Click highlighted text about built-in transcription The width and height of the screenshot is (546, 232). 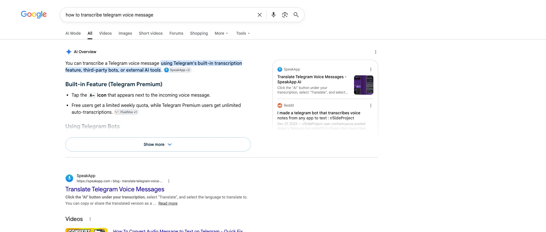[154, 67]
